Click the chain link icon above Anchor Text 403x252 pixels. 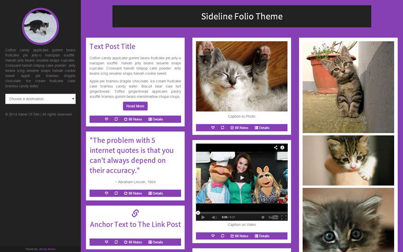pyautogui.click(x=135, y=213)
